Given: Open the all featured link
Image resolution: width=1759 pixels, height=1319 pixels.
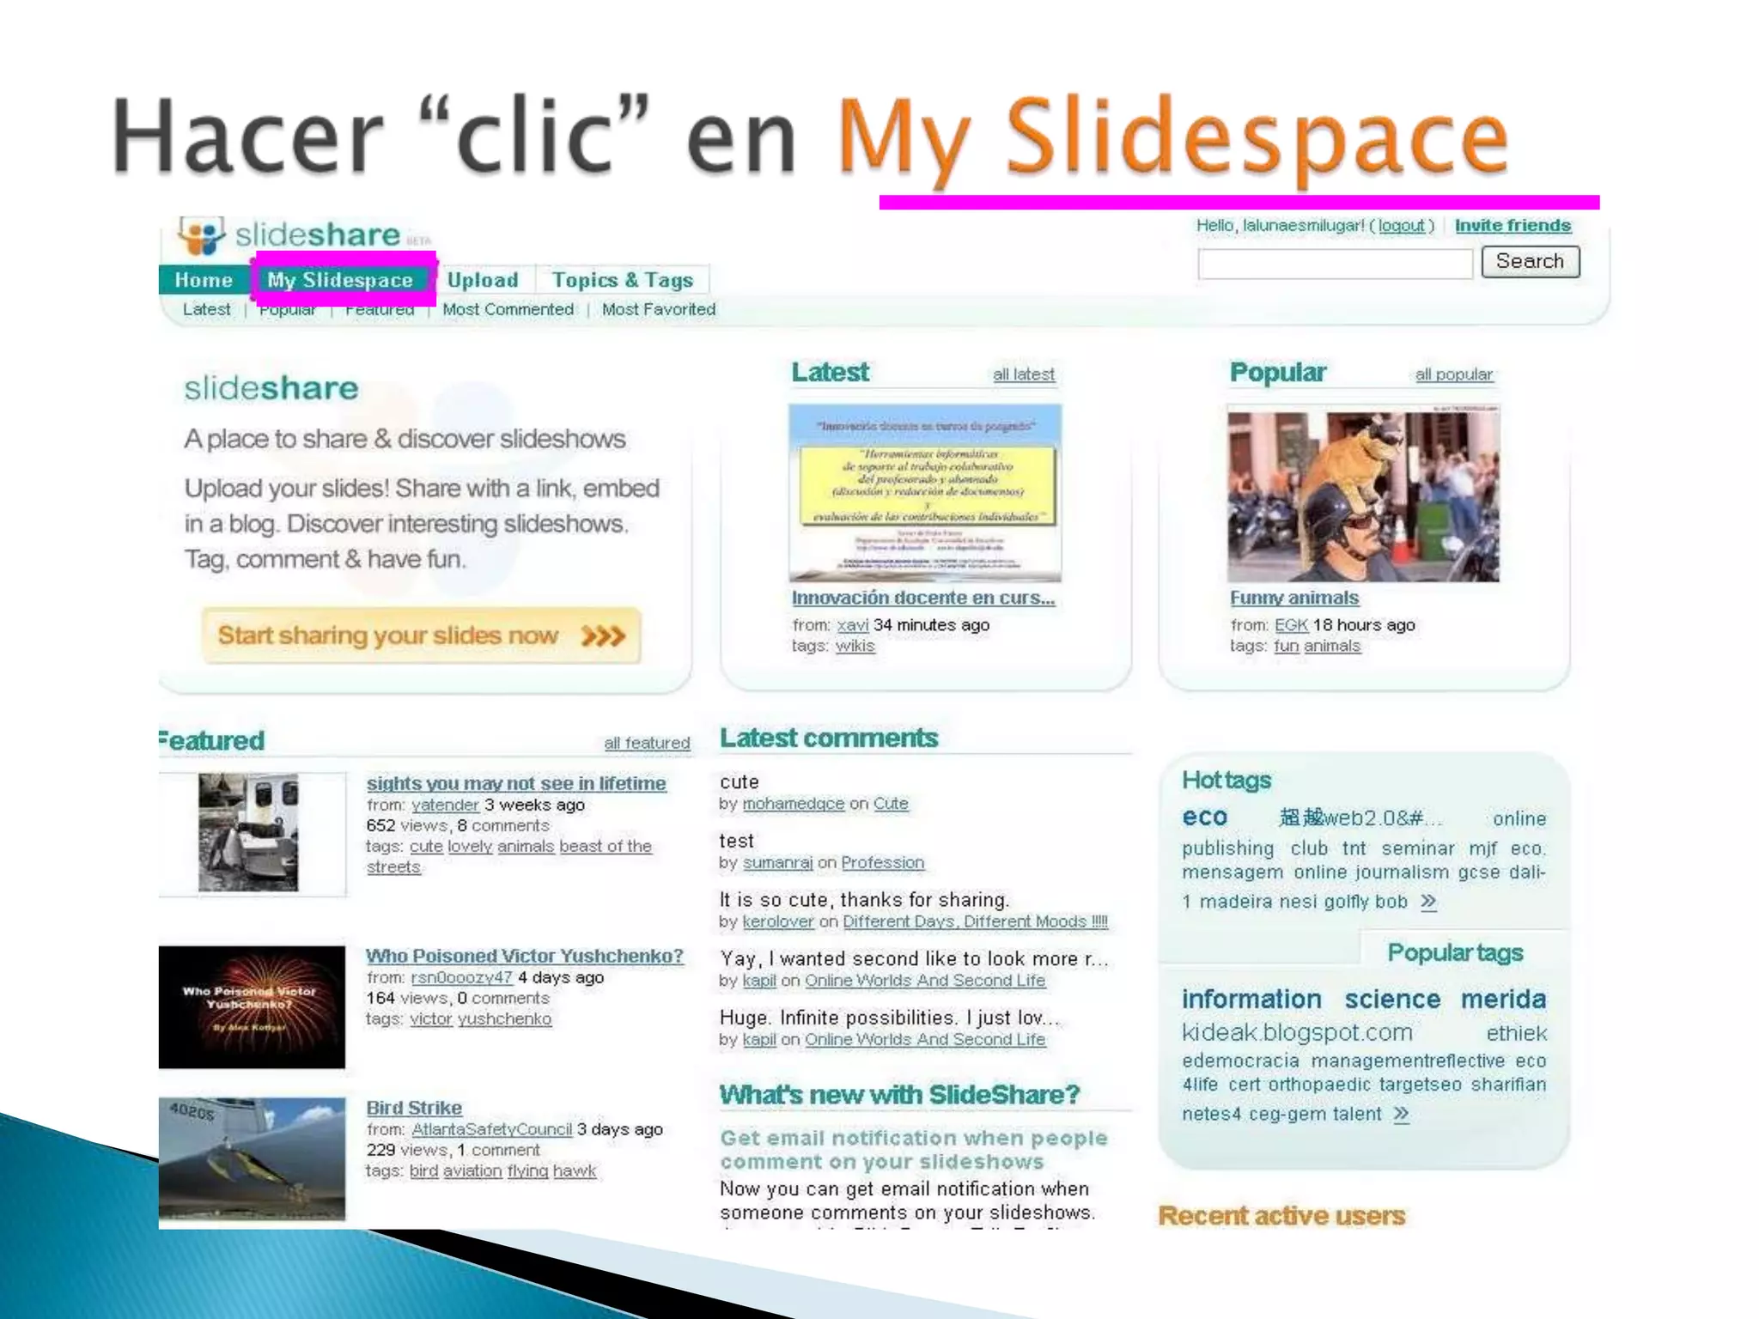Looking at the screenshot, I should tap(647, 743).
